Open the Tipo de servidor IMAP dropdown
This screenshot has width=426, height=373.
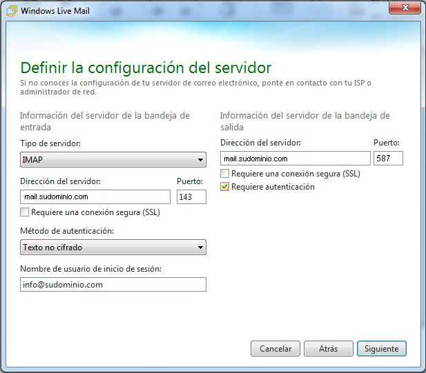pos(113,160)
